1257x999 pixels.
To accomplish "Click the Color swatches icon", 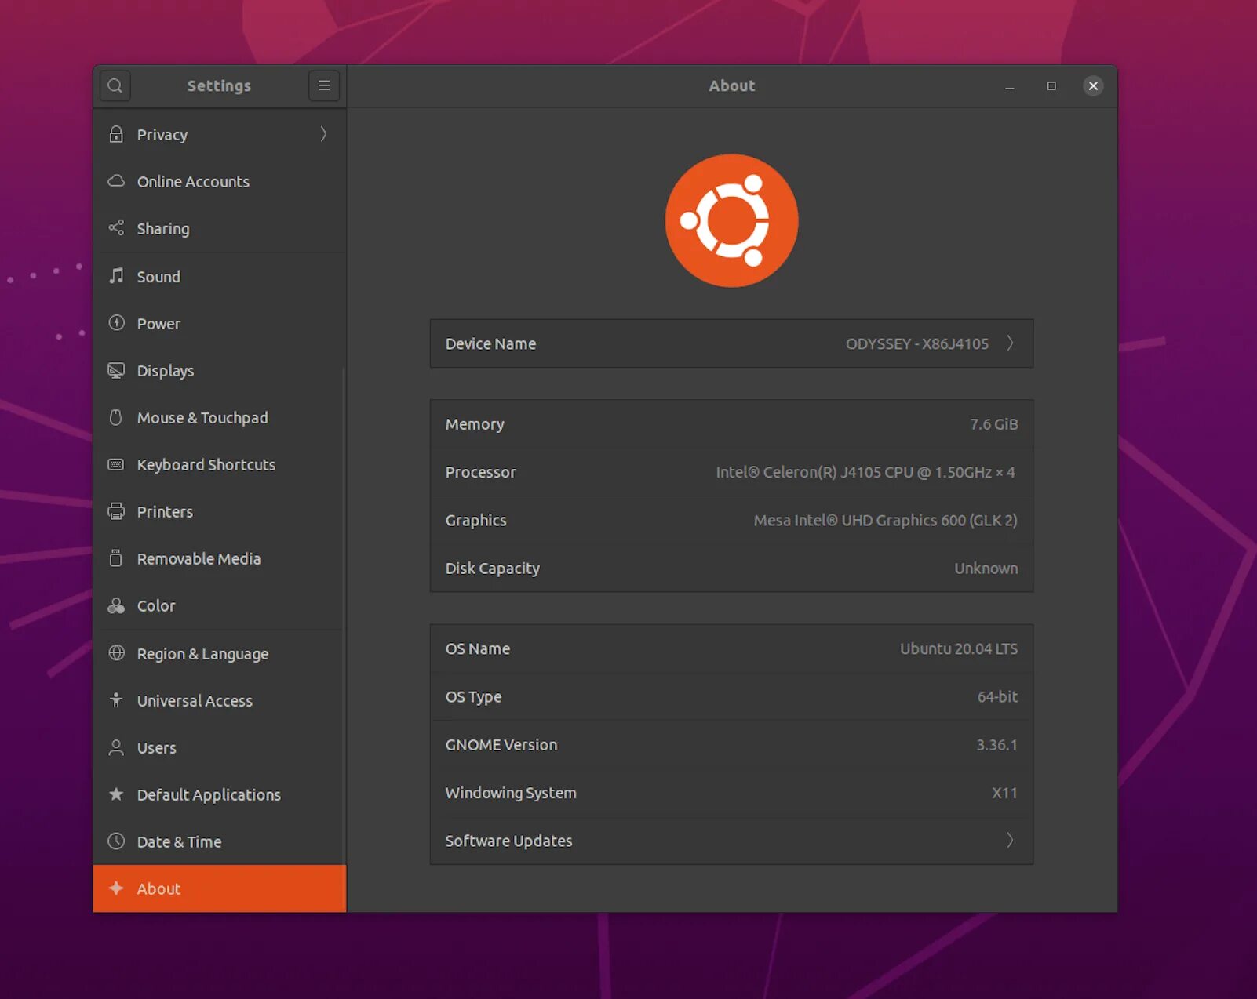I will click(x=116, y=605).
